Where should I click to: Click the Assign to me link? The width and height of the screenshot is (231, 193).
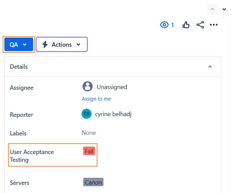pos(96,99)
